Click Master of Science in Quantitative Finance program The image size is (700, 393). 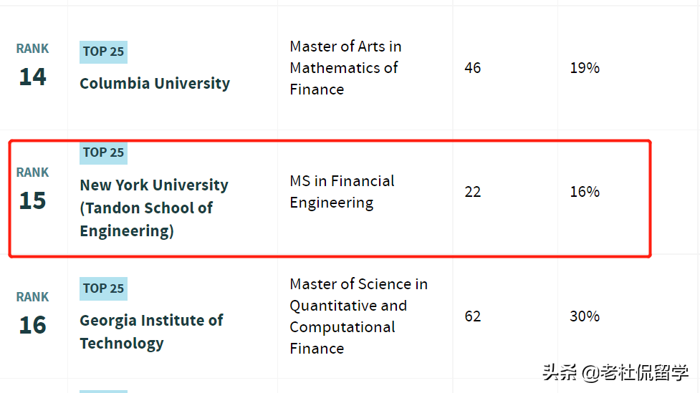[358, 316]
